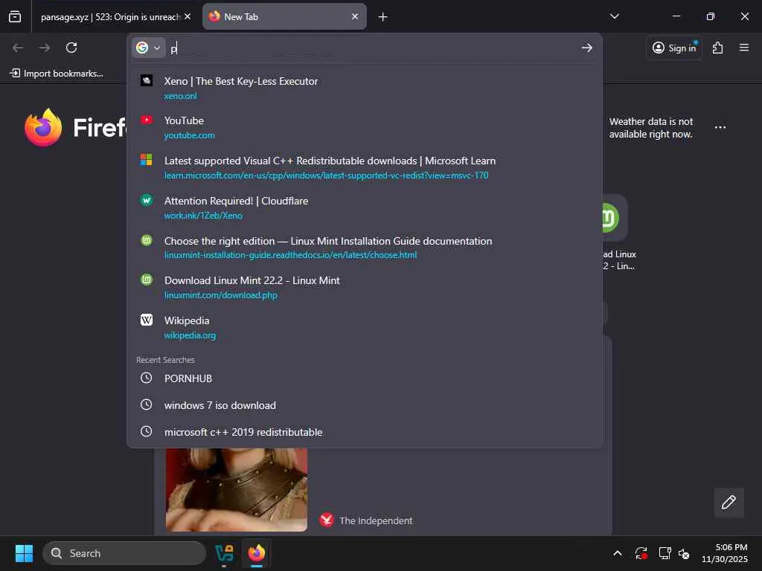Go forward with the forward arrow

[x=44, y=48]
